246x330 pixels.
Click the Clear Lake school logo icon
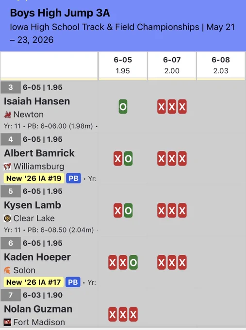7,218
